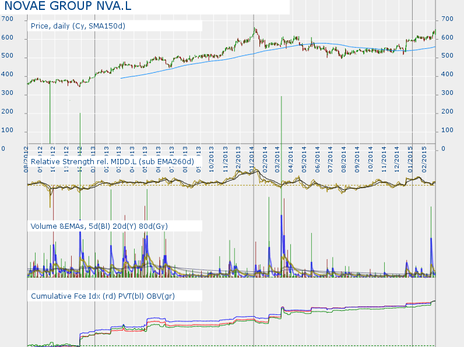Click the 'Volume &EMAs, 5d(Bl) 20d(Y) 80d(Gy)' label

pos(99,226)
